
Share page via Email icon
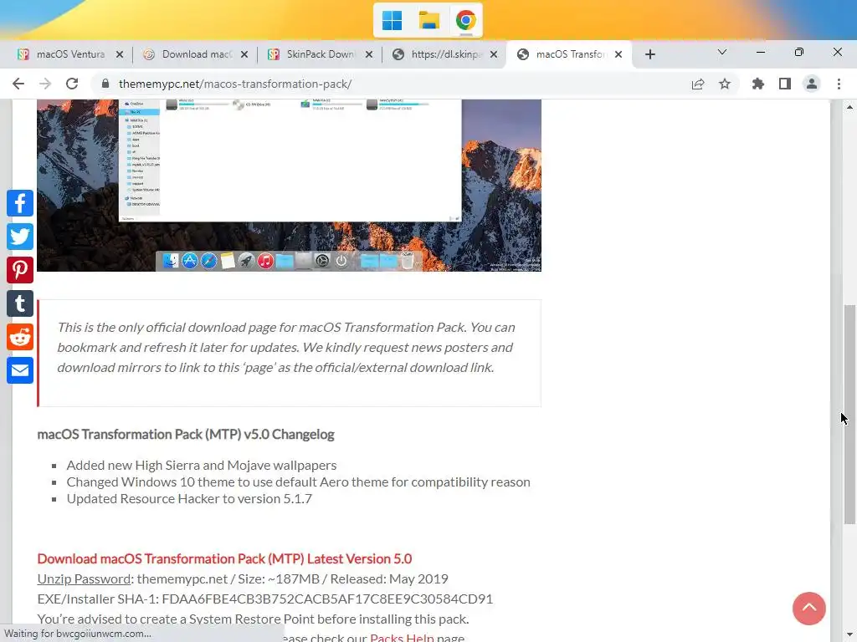pos(20,370)
